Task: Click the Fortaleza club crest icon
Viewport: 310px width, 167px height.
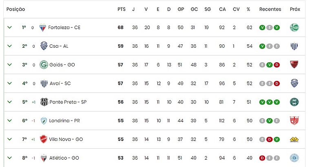Action: pos(43,27)
